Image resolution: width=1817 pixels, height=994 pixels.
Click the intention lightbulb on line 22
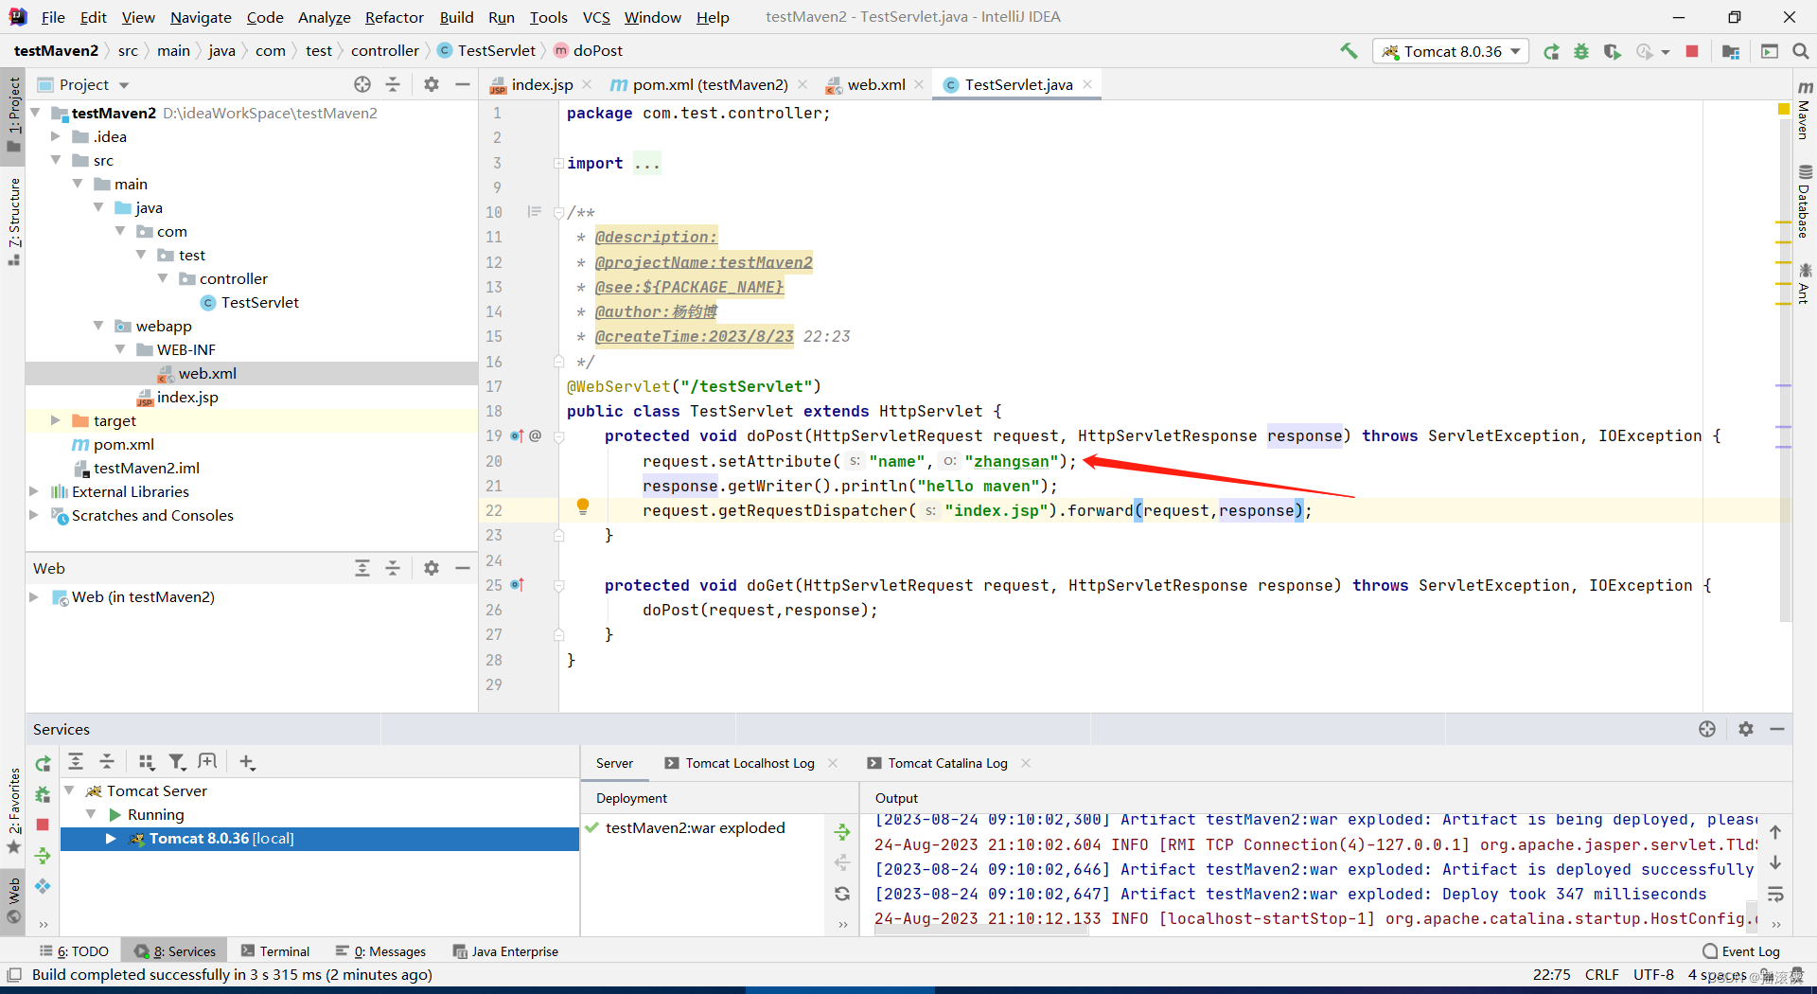[x=583, y=507]
